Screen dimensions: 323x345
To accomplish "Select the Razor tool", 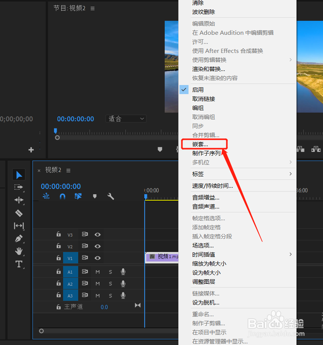I will coord(19,213).
